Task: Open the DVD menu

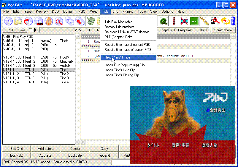Action: point(55,12)
